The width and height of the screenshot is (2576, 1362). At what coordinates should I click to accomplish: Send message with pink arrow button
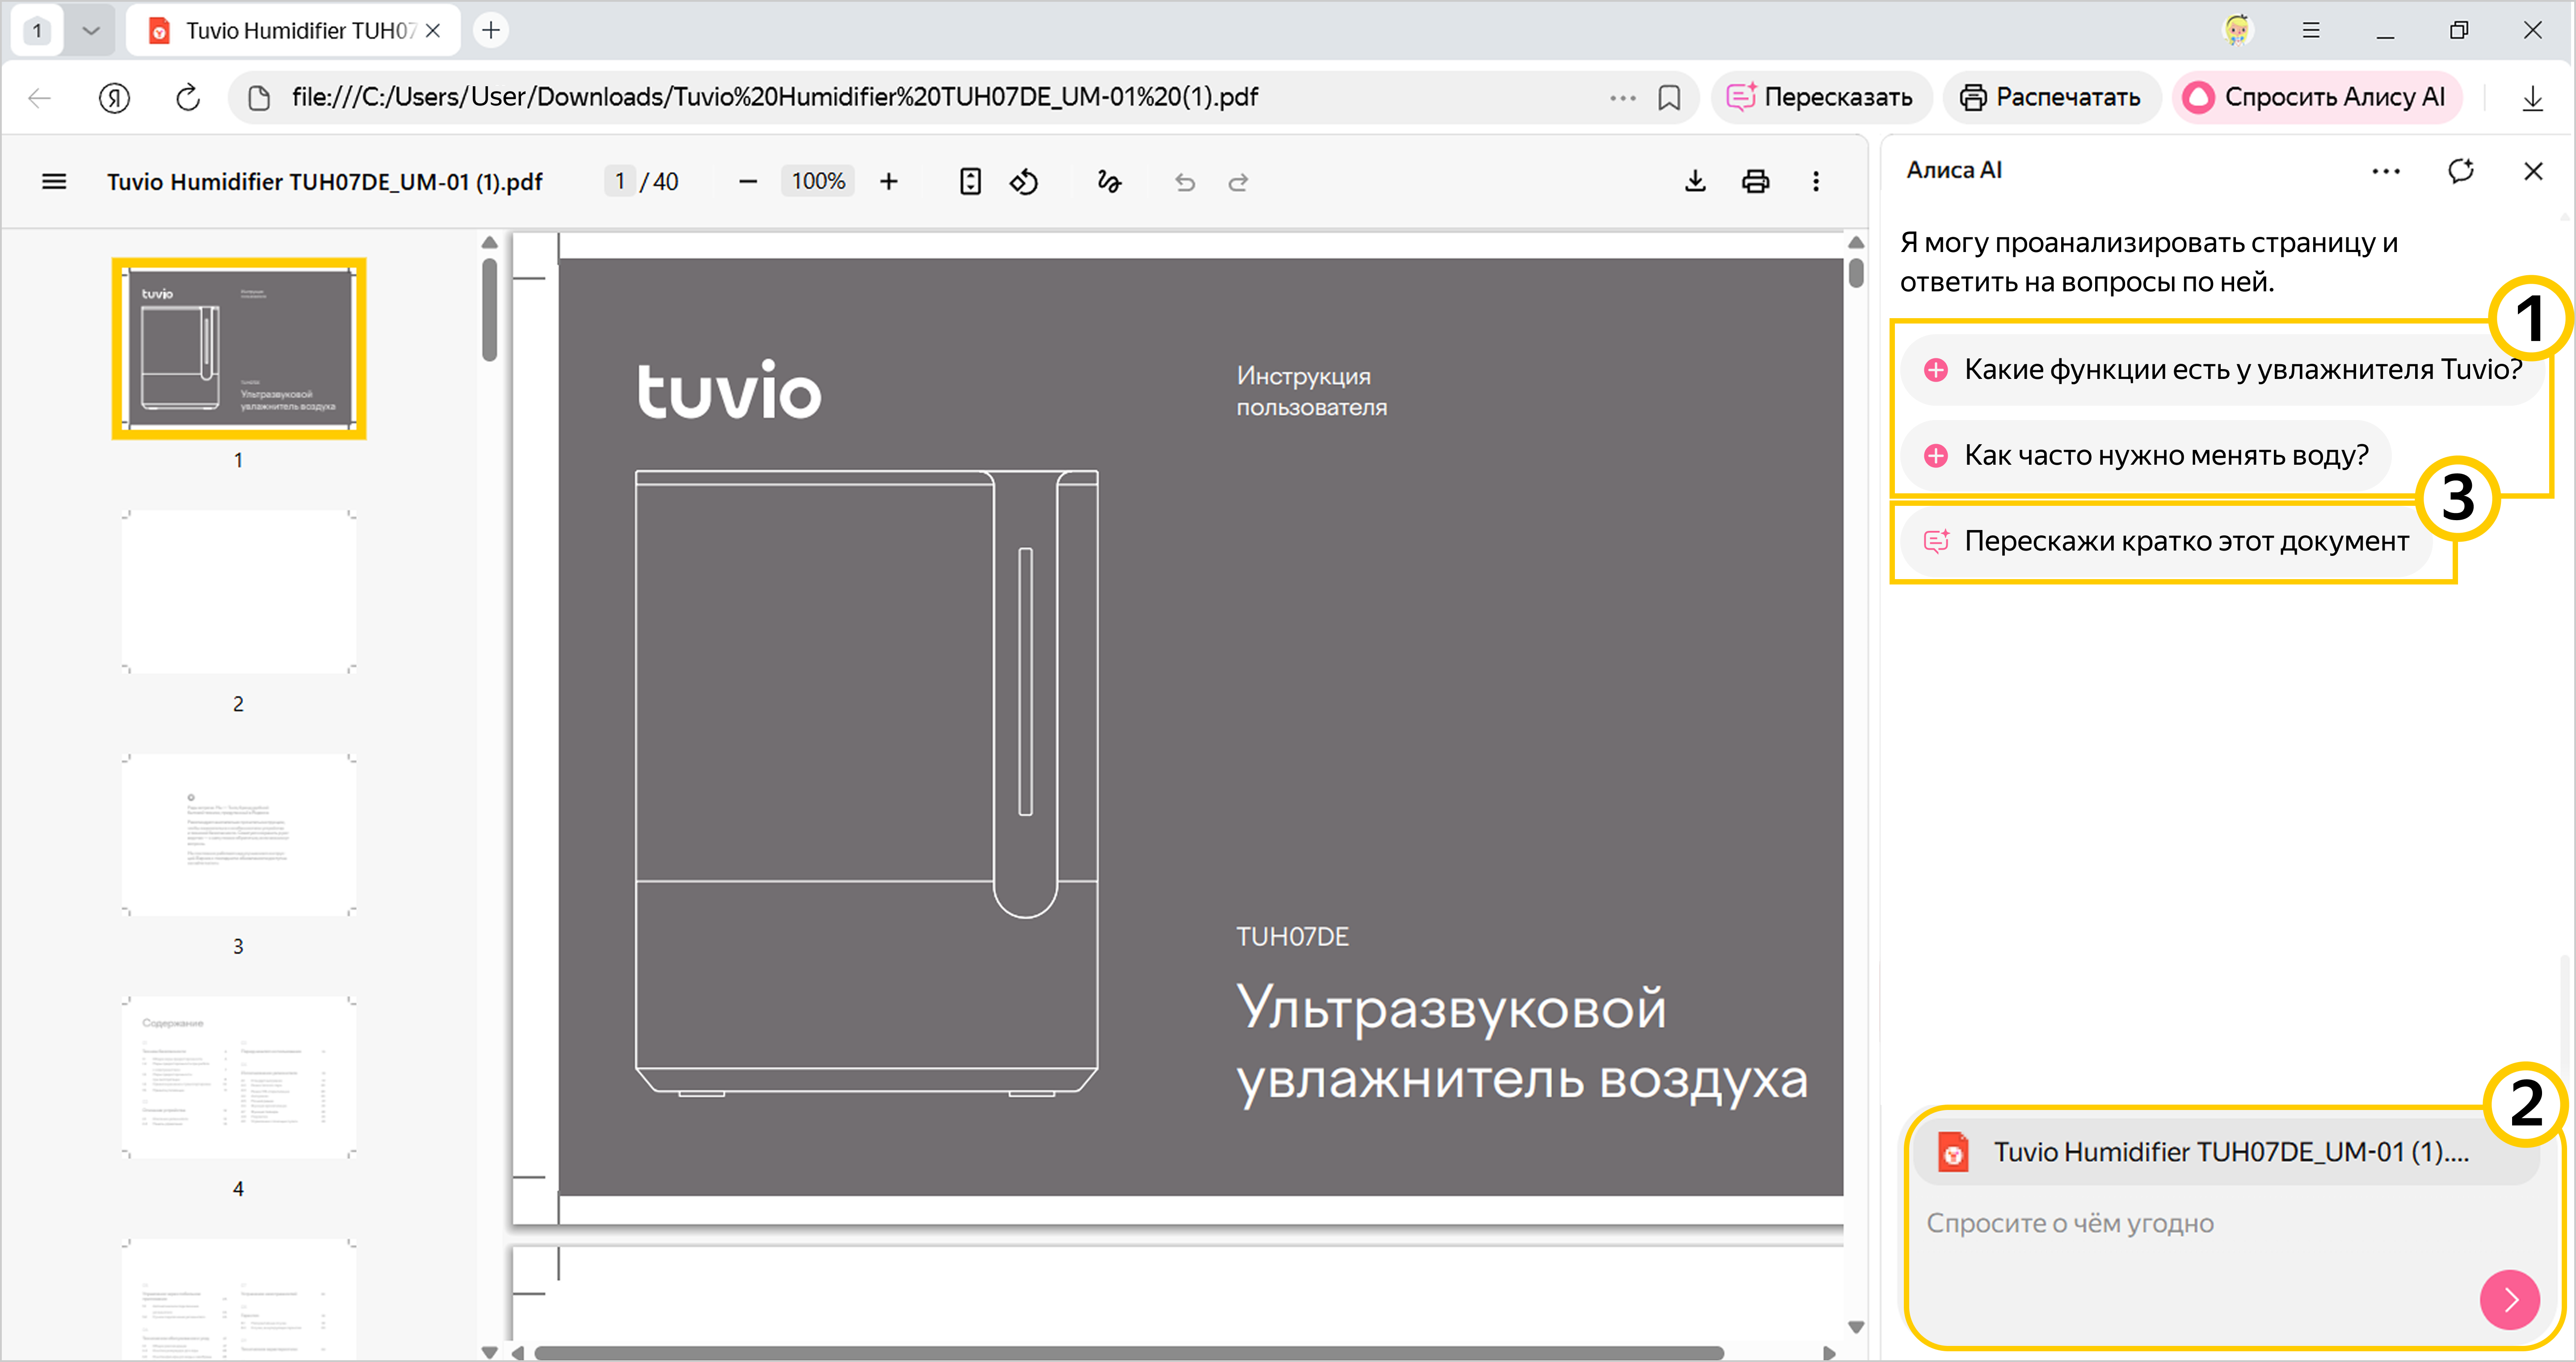[x=2509, y=1299]
